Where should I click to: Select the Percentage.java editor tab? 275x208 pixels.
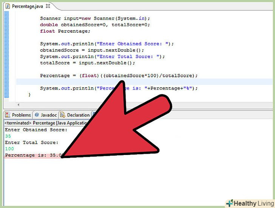click(x=28, y=6)
